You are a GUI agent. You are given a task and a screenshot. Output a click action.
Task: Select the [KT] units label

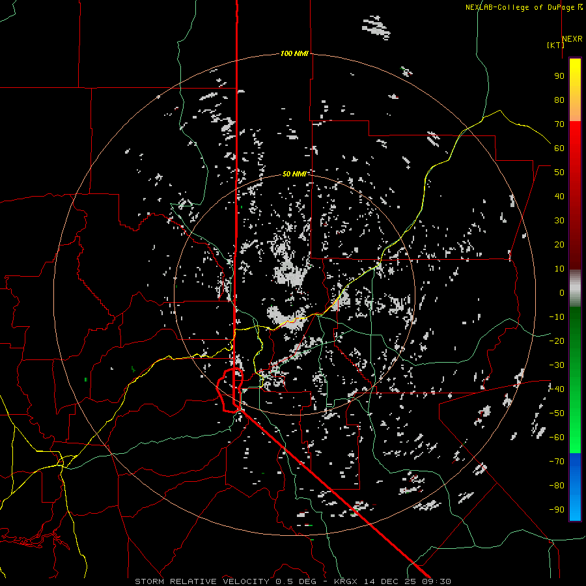coord(555,45)
